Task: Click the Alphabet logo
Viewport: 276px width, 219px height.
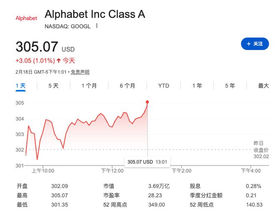Action: tap(26, 18)
